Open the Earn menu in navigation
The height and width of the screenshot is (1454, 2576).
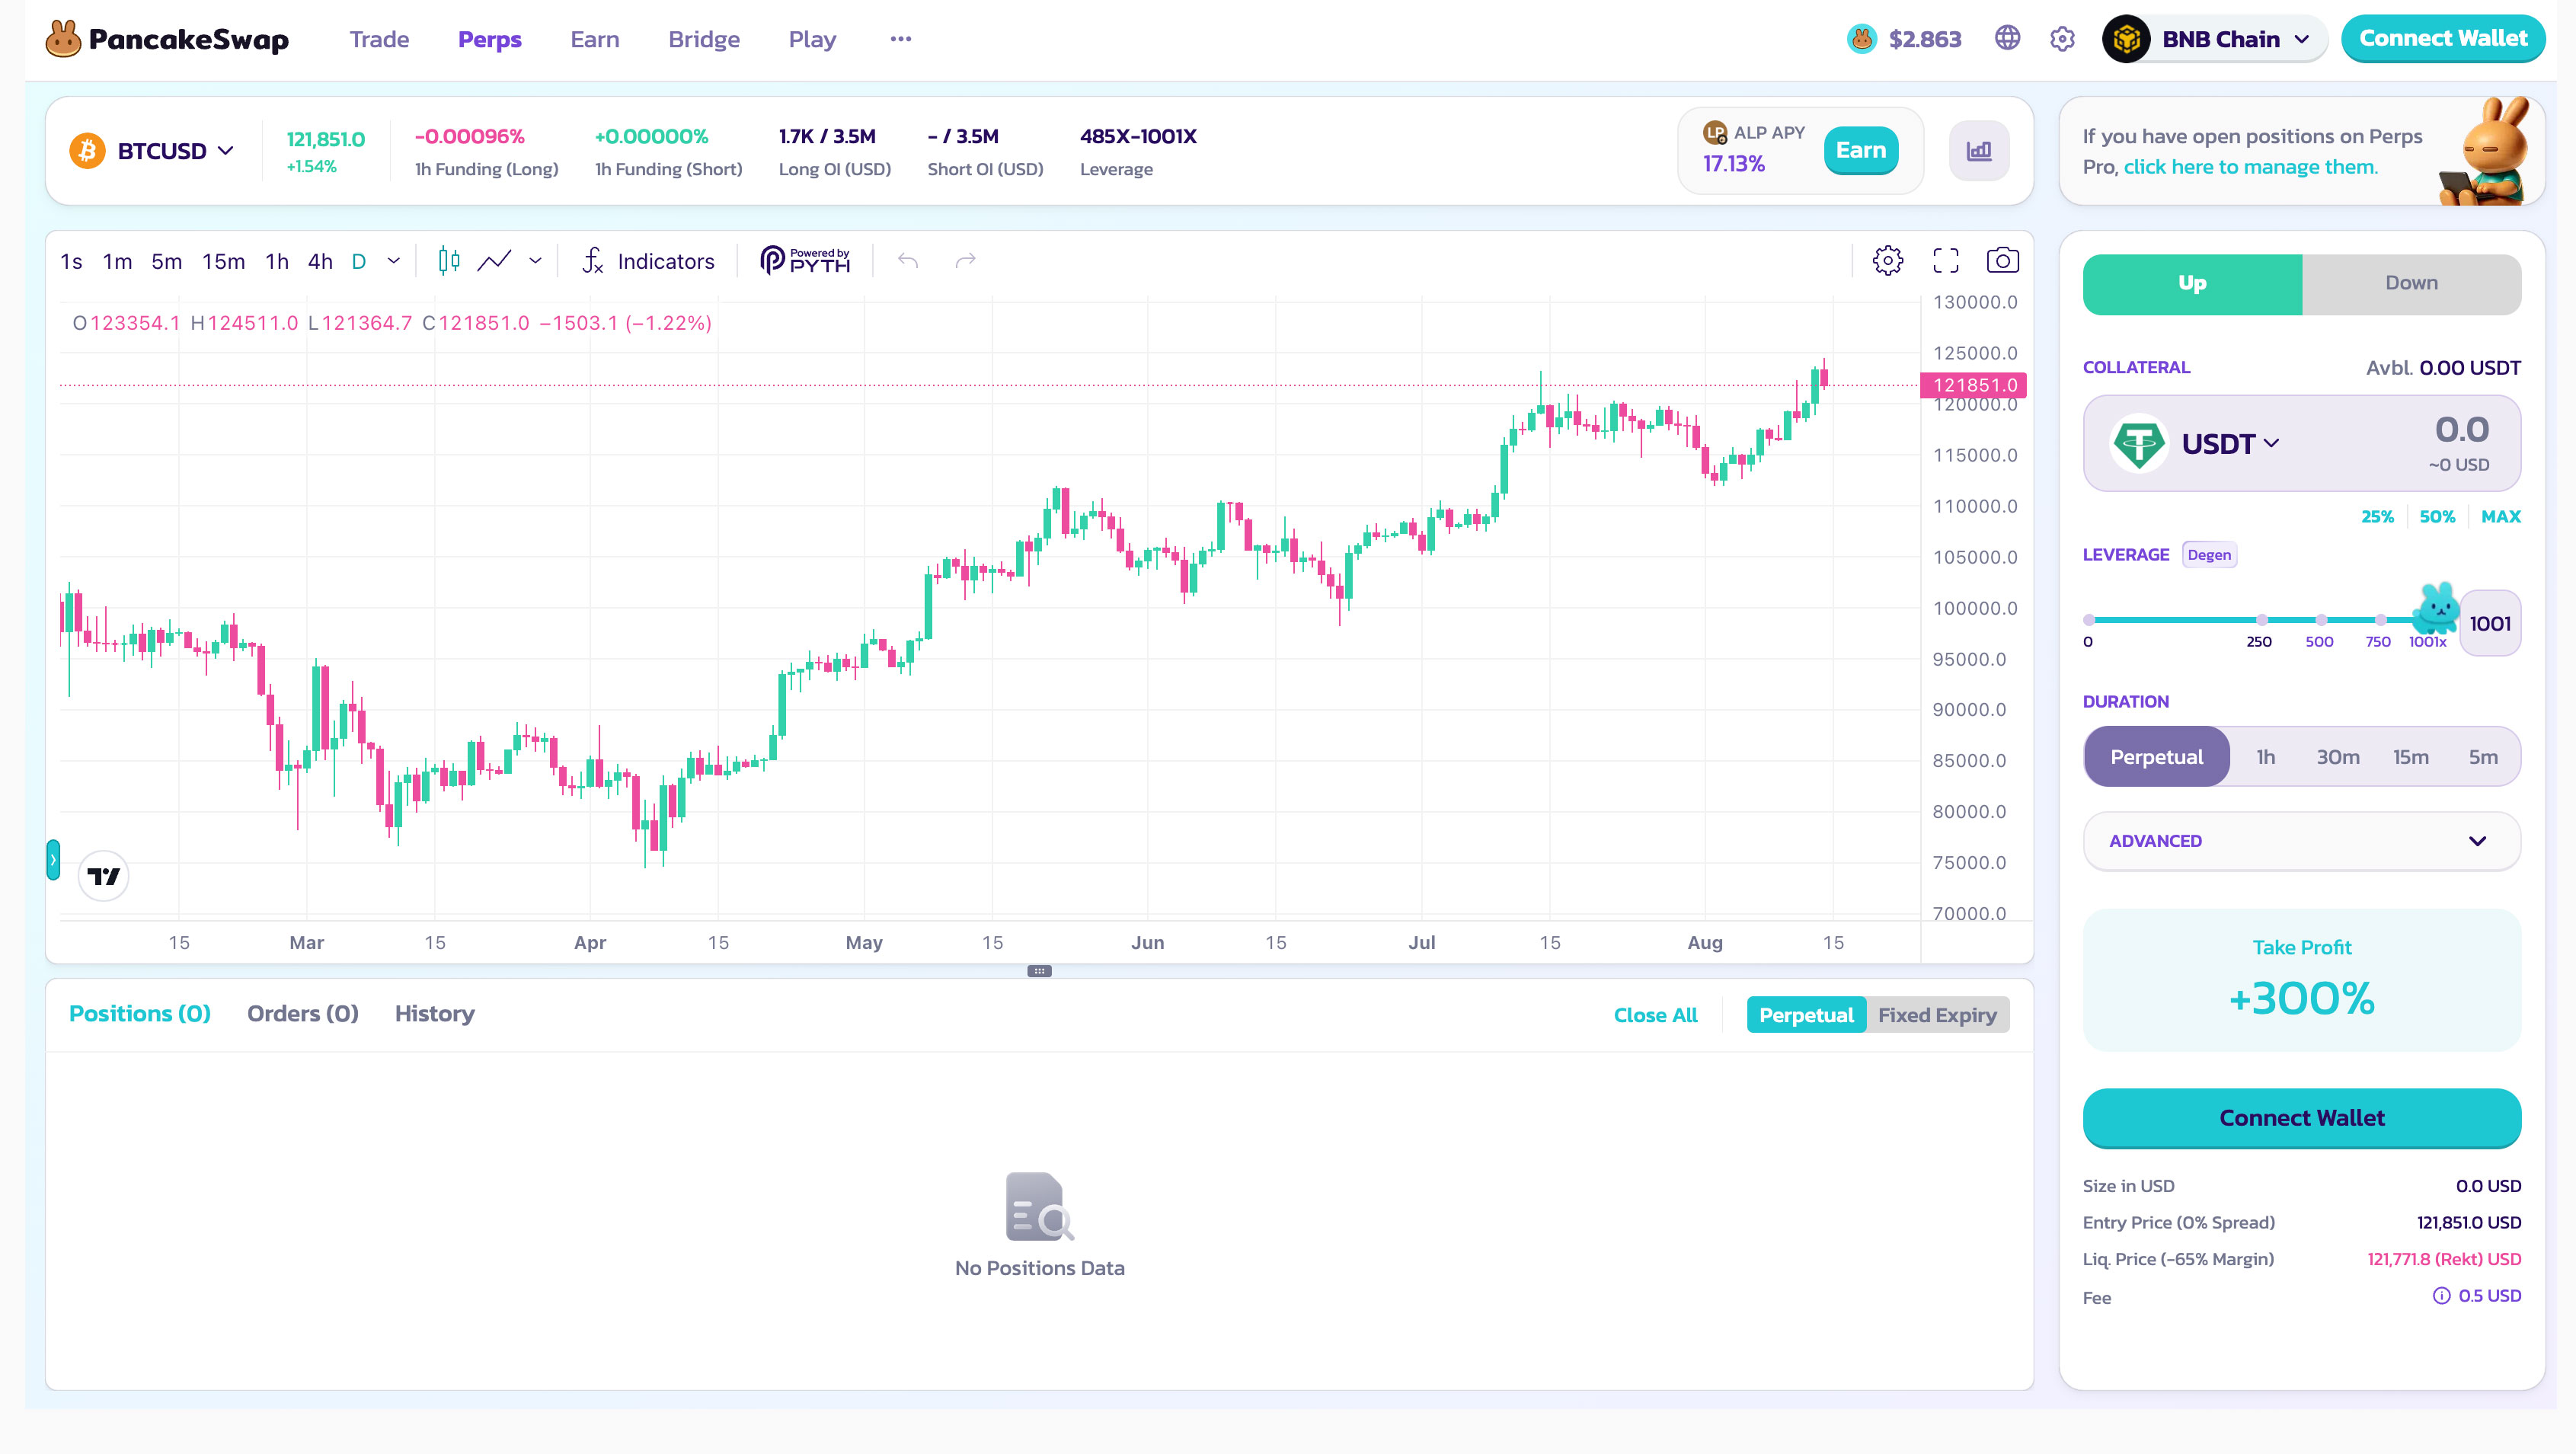(594, 39)
